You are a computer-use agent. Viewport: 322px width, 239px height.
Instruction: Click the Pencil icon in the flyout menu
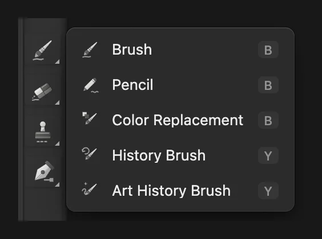point(91,85)
